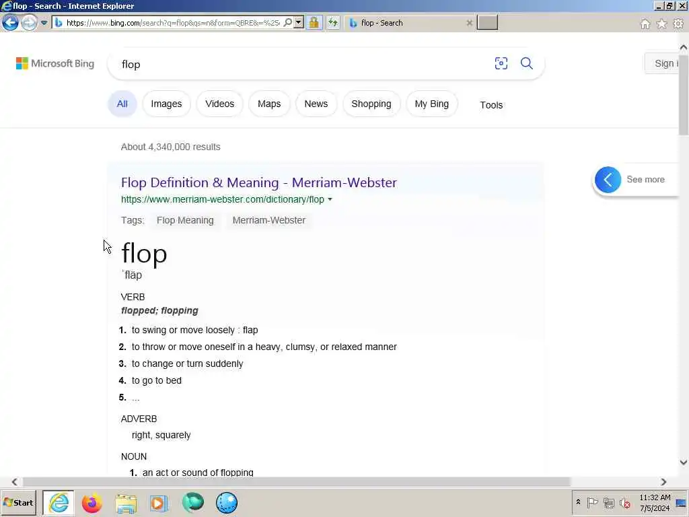
Task: Click the green swirl browser taskbar icon
Action: pyautogui.click(x=192, y=503)
